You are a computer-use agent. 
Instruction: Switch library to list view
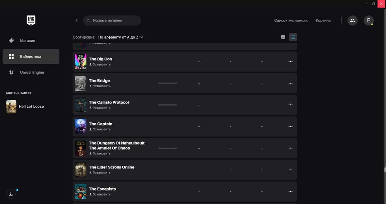[293, 37]
